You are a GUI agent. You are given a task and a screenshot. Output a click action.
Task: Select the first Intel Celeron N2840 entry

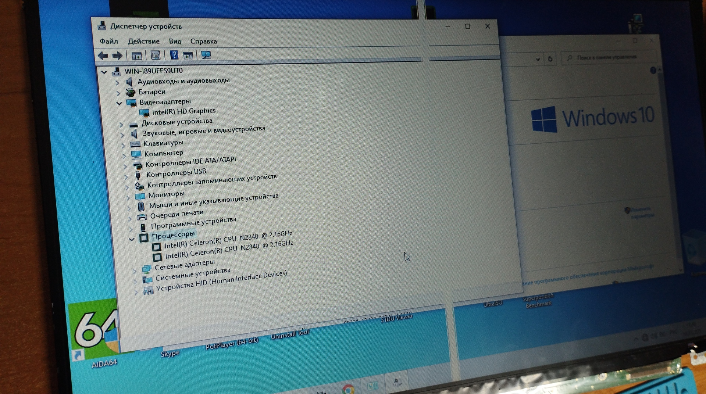pyautogui.click(x=228, y=240)
